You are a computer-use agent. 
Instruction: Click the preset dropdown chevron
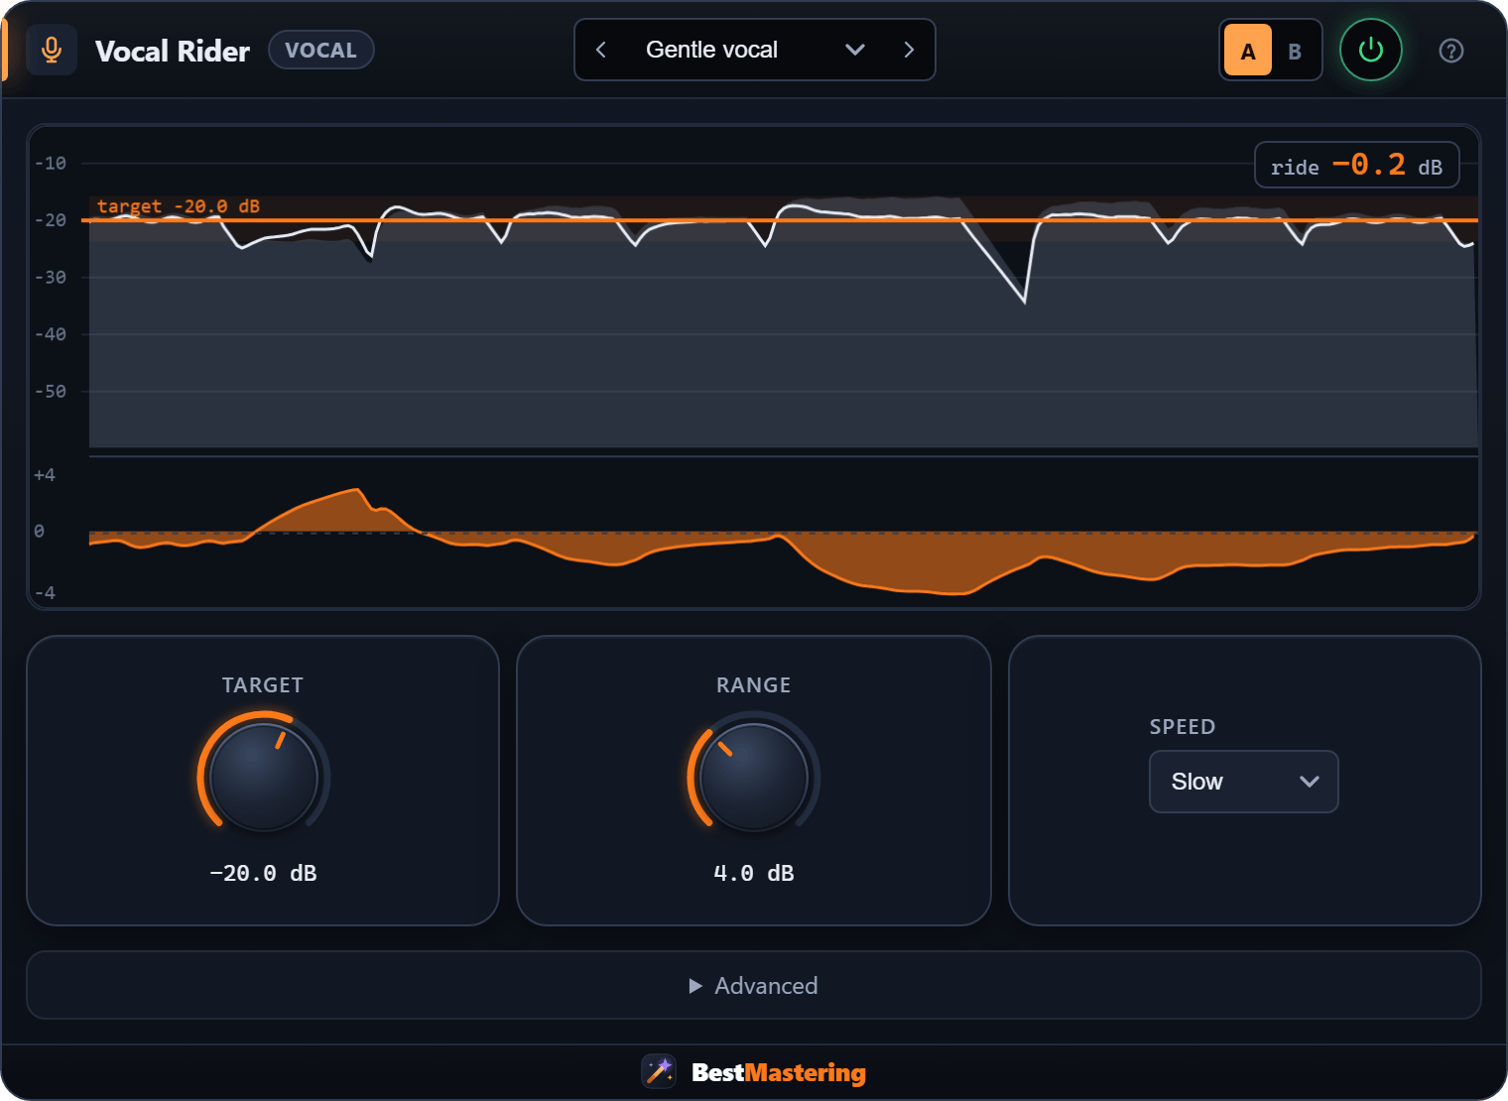855,50
